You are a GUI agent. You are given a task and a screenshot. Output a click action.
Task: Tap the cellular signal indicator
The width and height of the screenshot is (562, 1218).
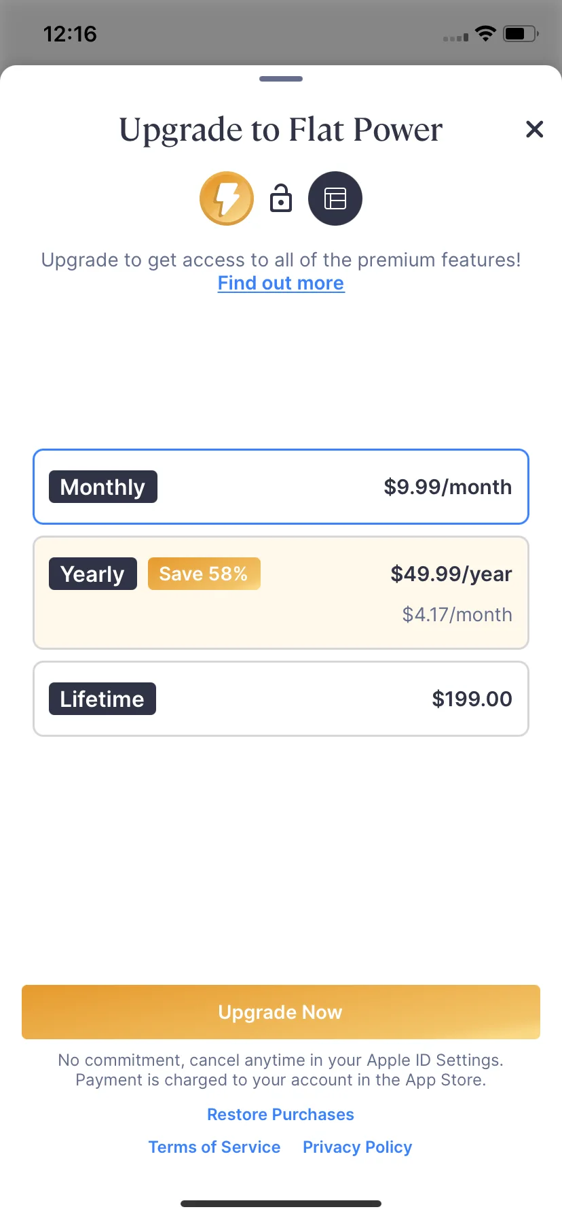455,37
